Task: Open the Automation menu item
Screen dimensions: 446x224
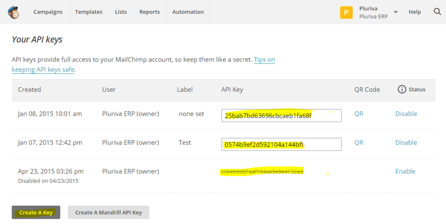Action: tap(188, 12)
